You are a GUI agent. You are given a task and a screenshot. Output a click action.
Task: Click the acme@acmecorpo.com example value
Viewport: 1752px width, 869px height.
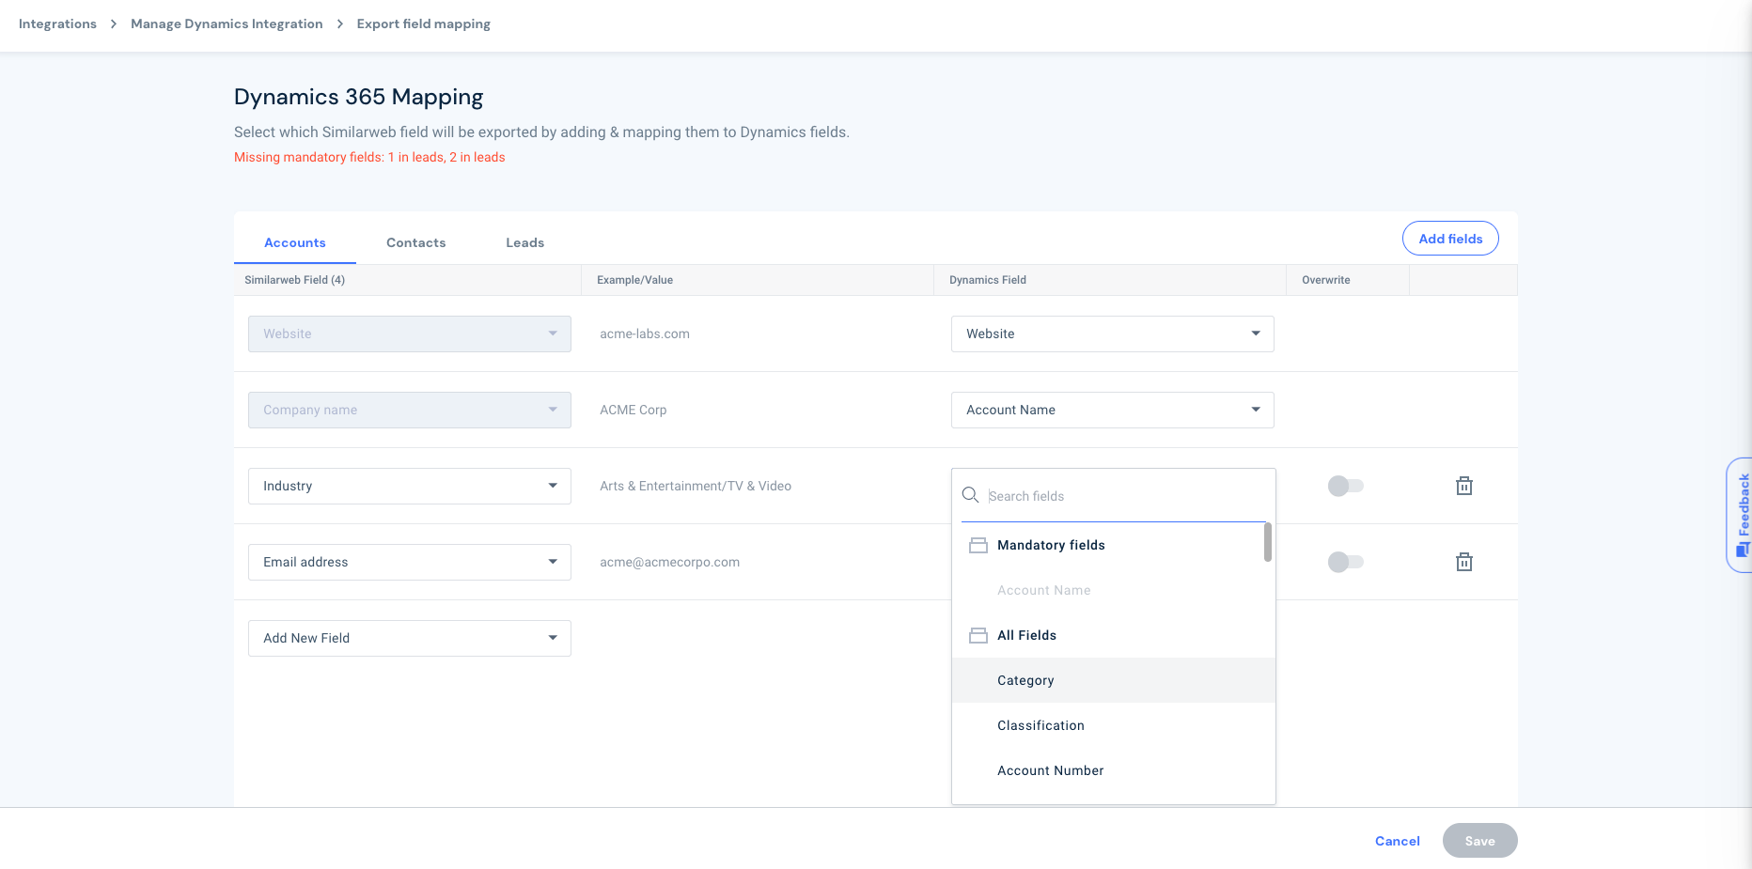tap(670, 562)
